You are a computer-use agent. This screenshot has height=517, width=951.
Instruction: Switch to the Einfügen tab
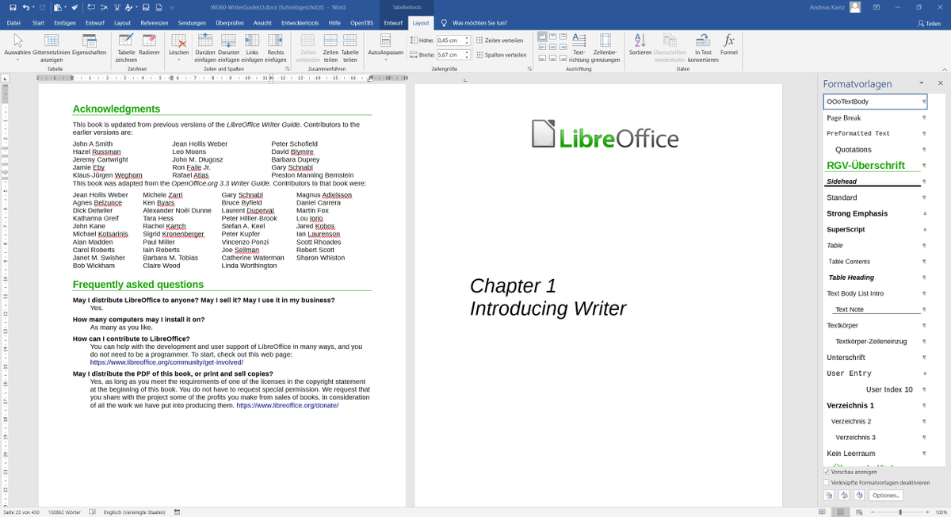(x=65, y=23)
